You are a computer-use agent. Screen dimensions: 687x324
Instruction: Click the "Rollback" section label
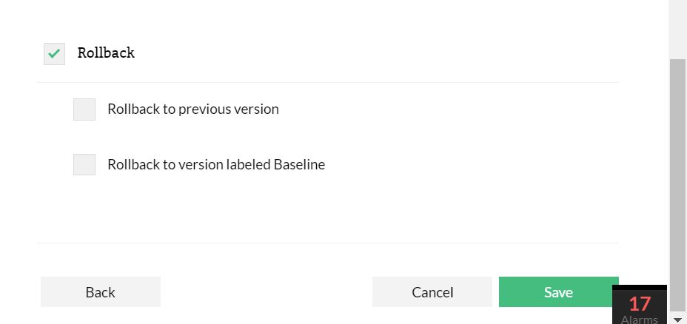[x=106, y=53]
